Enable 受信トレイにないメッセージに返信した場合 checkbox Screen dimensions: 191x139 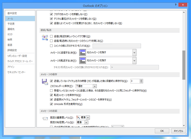pyautogui.click(x=51, y=91)
